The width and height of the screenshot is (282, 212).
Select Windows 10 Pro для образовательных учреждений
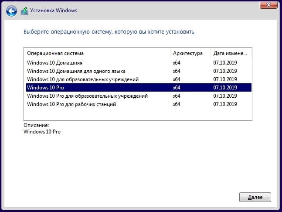(x=139, y=96)
